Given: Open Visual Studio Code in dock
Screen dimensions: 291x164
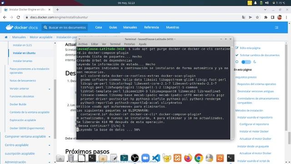Looking at the screenshot, I should click(156, 158).
